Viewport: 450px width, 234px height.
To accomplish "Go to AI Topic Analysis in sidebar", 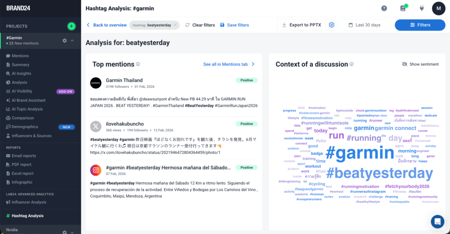I will click(x=27, y=109).
